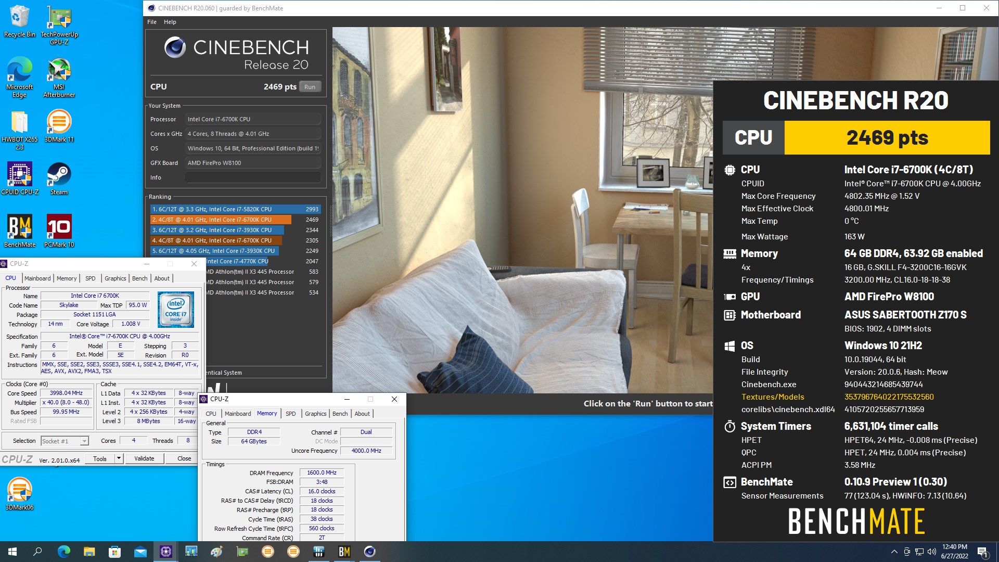999x562 pixels.
Task: Click the Info field in Cinebench system panel
Action: [x=253, y=177]
